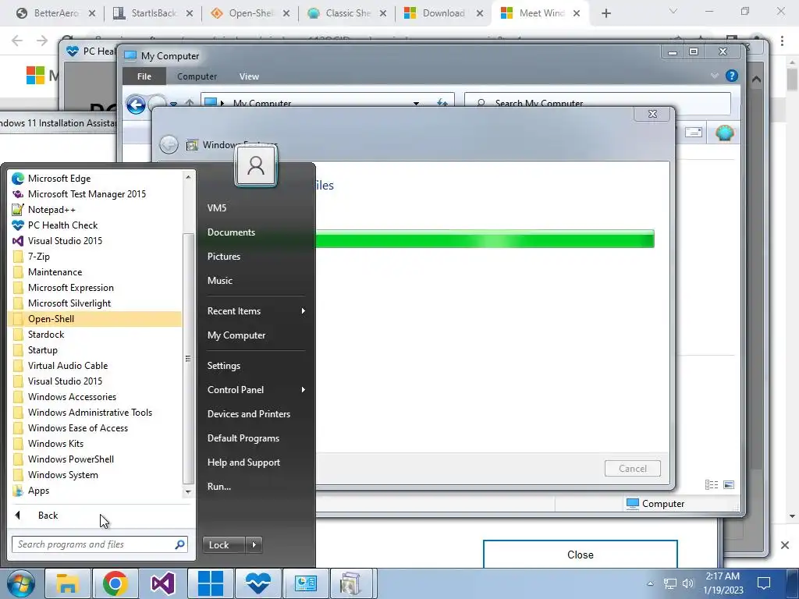This screenshot has width=799, height=599.
Task: Click the Close button on the web page
Action: click(581, 555)
